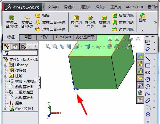
Task: Click the Sweep (扫描) feature
Action: [43, 15]
